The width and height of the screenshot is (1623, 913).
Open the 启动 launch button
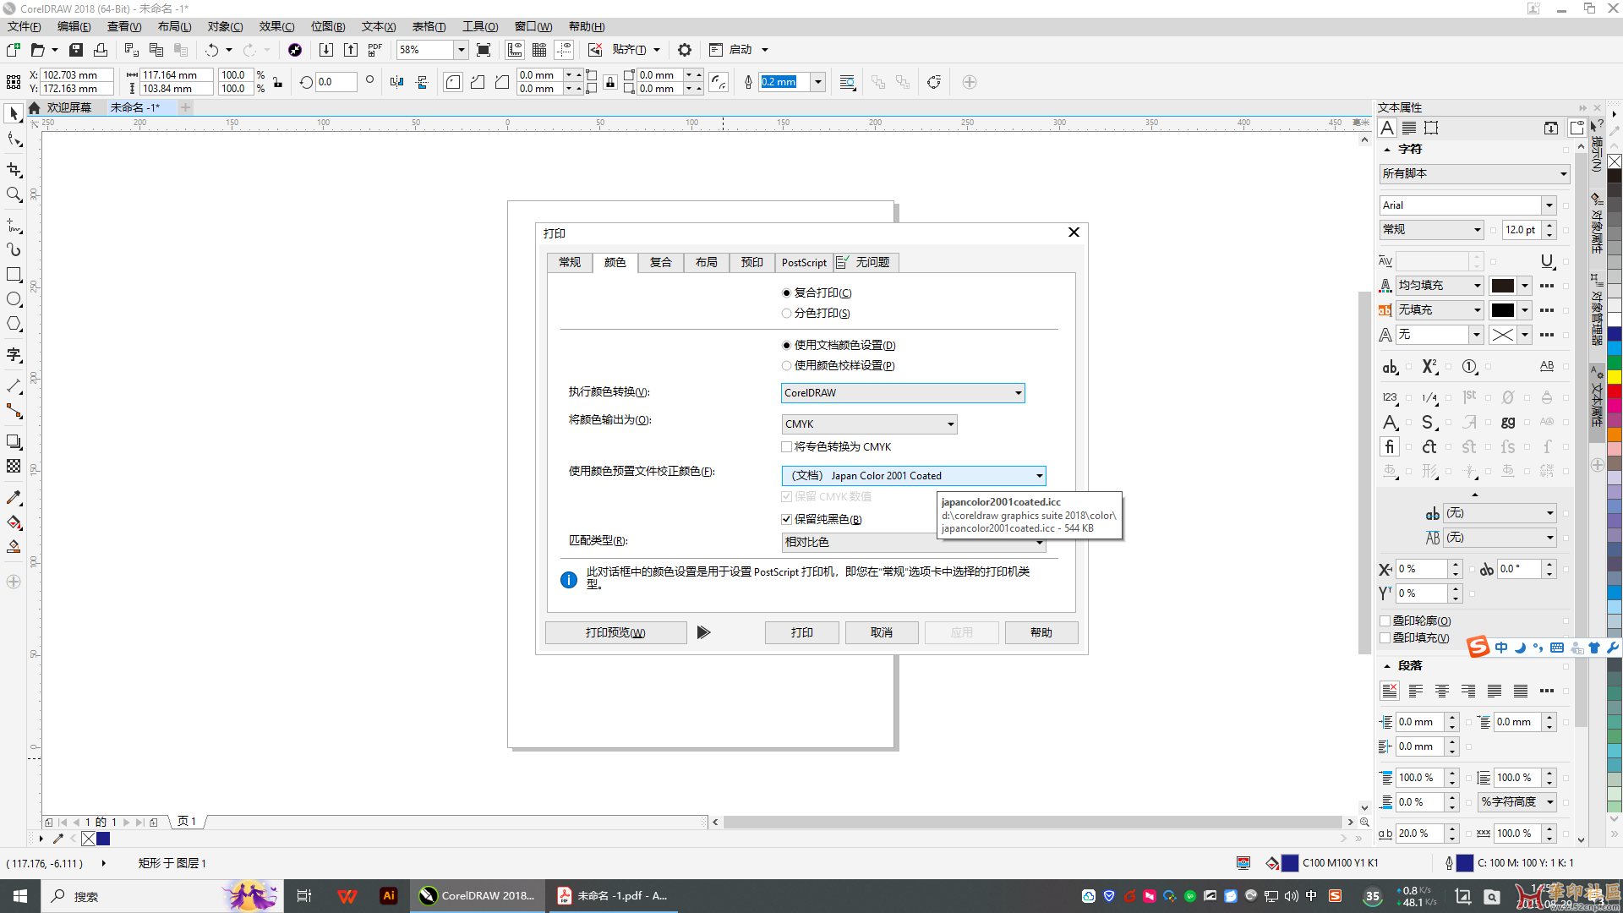[x=739, y=50]
